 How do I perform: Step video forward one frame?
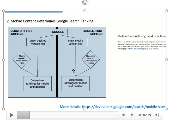(x=132, y=115)
